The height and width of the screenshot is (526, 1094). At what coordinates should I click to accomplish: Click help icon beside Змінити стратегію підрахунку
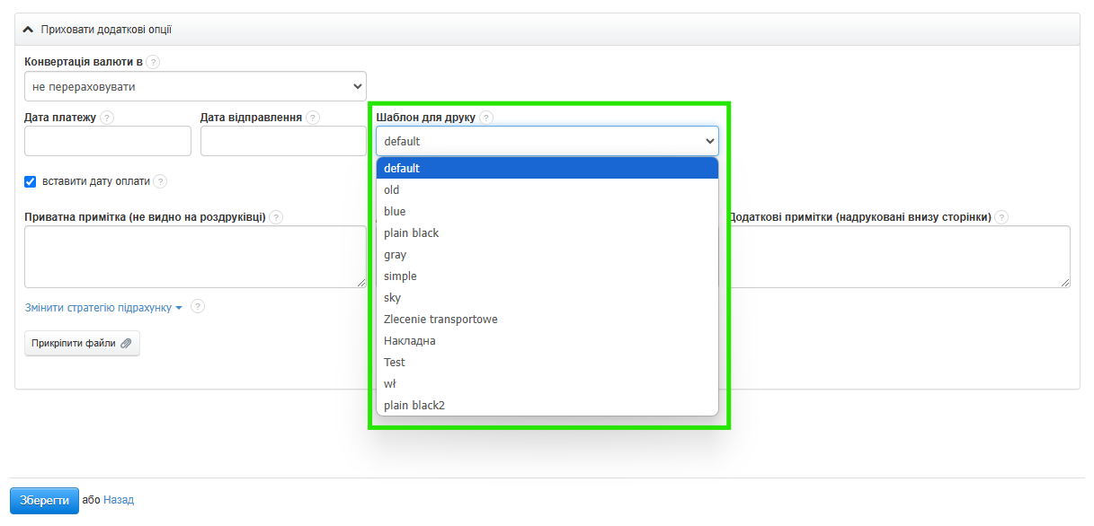(x=198, y=307)
